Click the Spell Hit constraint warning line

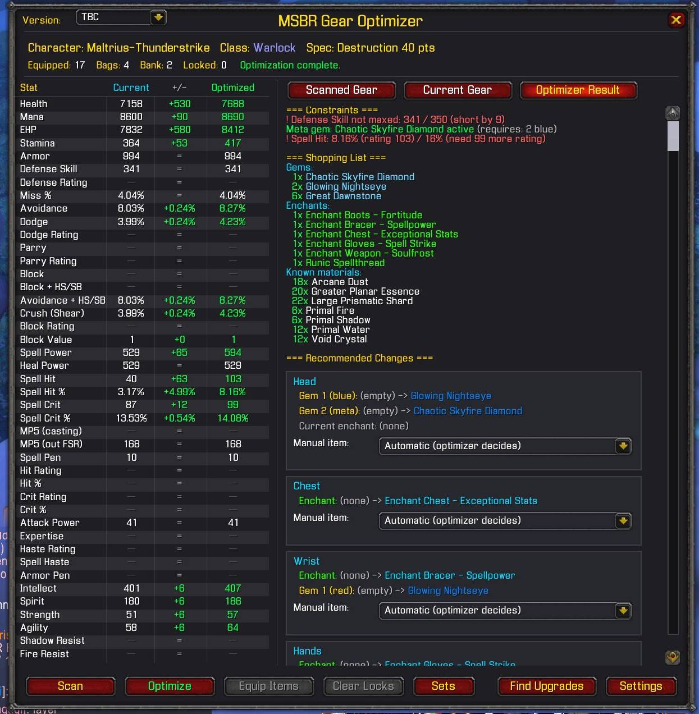point(415,139)
